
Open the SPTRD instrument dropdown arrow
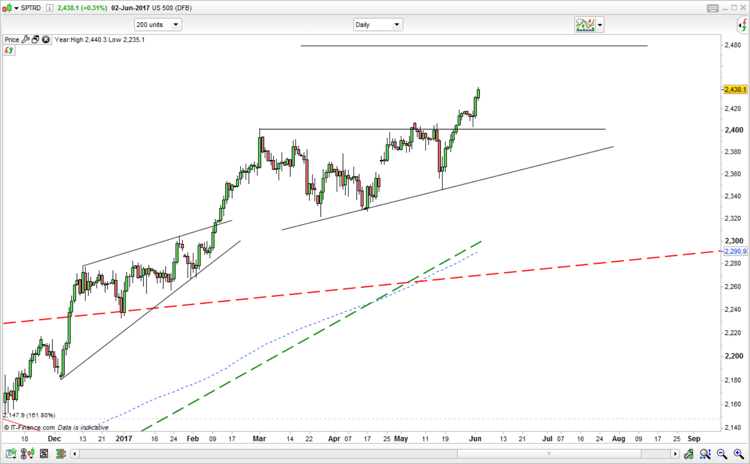[x=16, y=8]
